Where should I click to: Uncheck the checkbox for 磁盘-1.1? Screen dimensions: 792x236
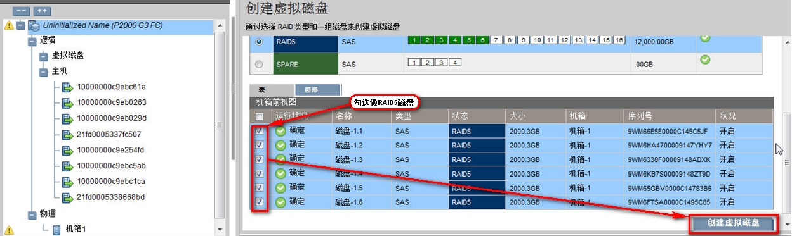(259, 132)
